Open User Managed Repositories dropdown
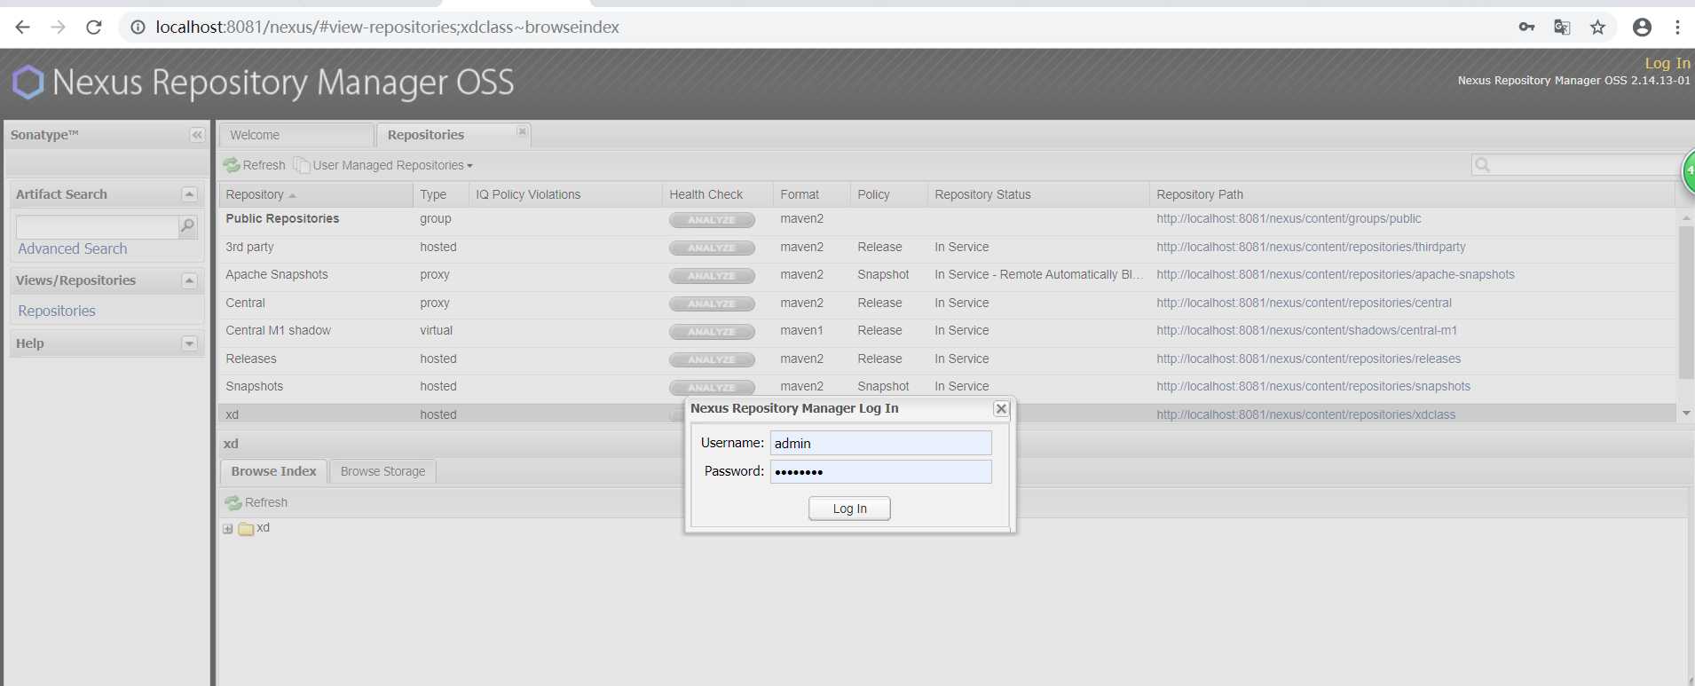The image size is (1695, 686). pyautogui.click(x=383, y=165)
